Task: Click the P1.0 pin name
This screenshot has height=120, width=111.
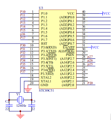Action: [x=44, y=14]
